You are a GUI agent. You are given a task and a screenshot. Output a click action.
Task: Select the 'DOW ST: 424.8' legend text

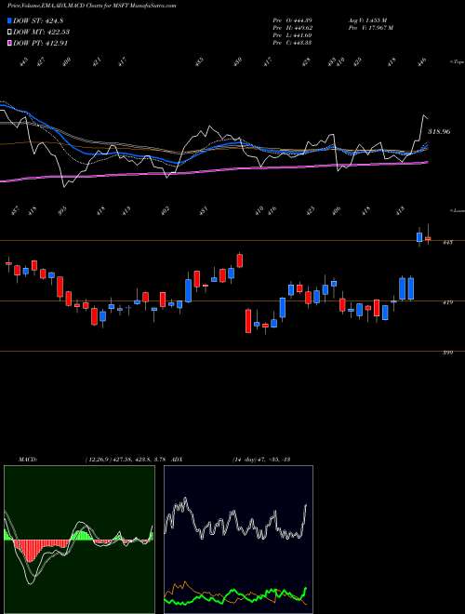38,21
